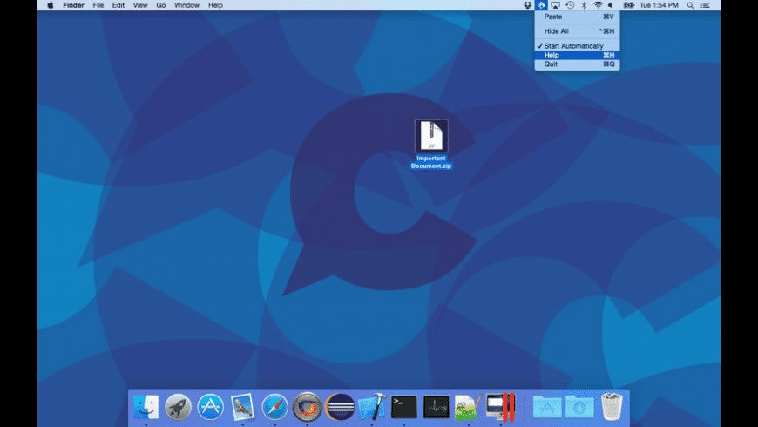
Task: Open the Trash in the Dock
Action: 612,407
